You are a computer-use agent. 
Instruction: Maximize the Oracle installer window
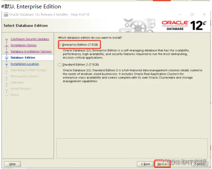pyautogui.click(x=192, y=14)
